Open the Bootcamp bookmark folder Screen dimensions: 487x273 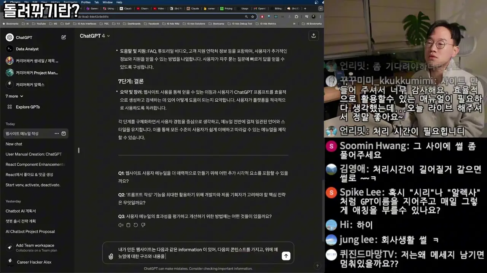click(216, 24)
